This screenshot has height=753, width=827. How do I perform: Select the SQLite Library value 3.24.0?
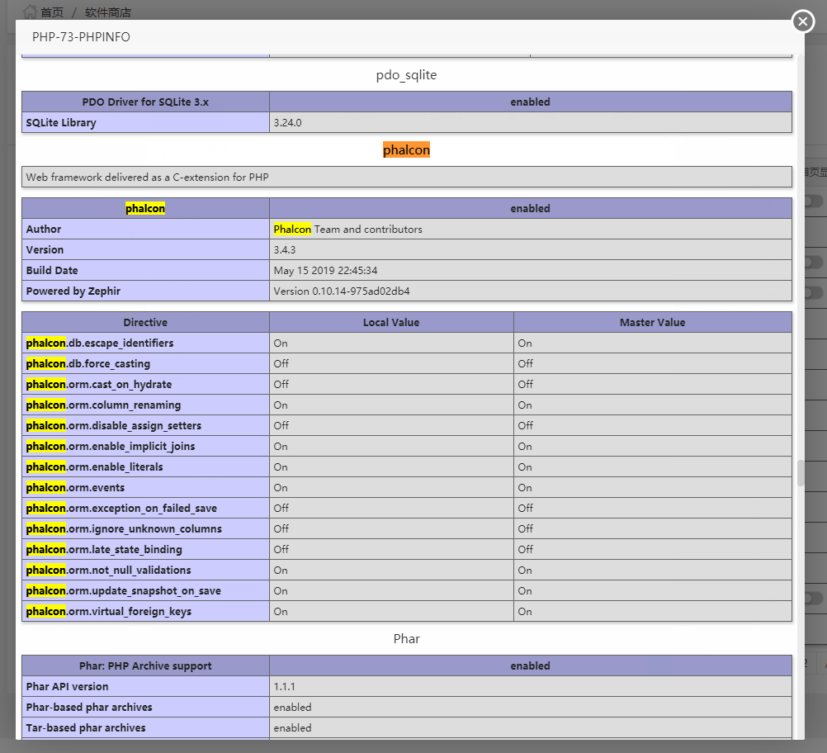click(287, 122)
